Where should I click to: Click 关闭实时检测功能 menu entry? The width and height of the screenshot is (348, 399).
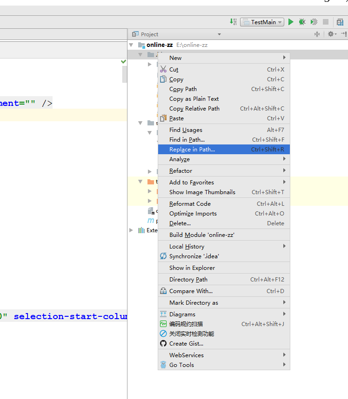point(224,334)
